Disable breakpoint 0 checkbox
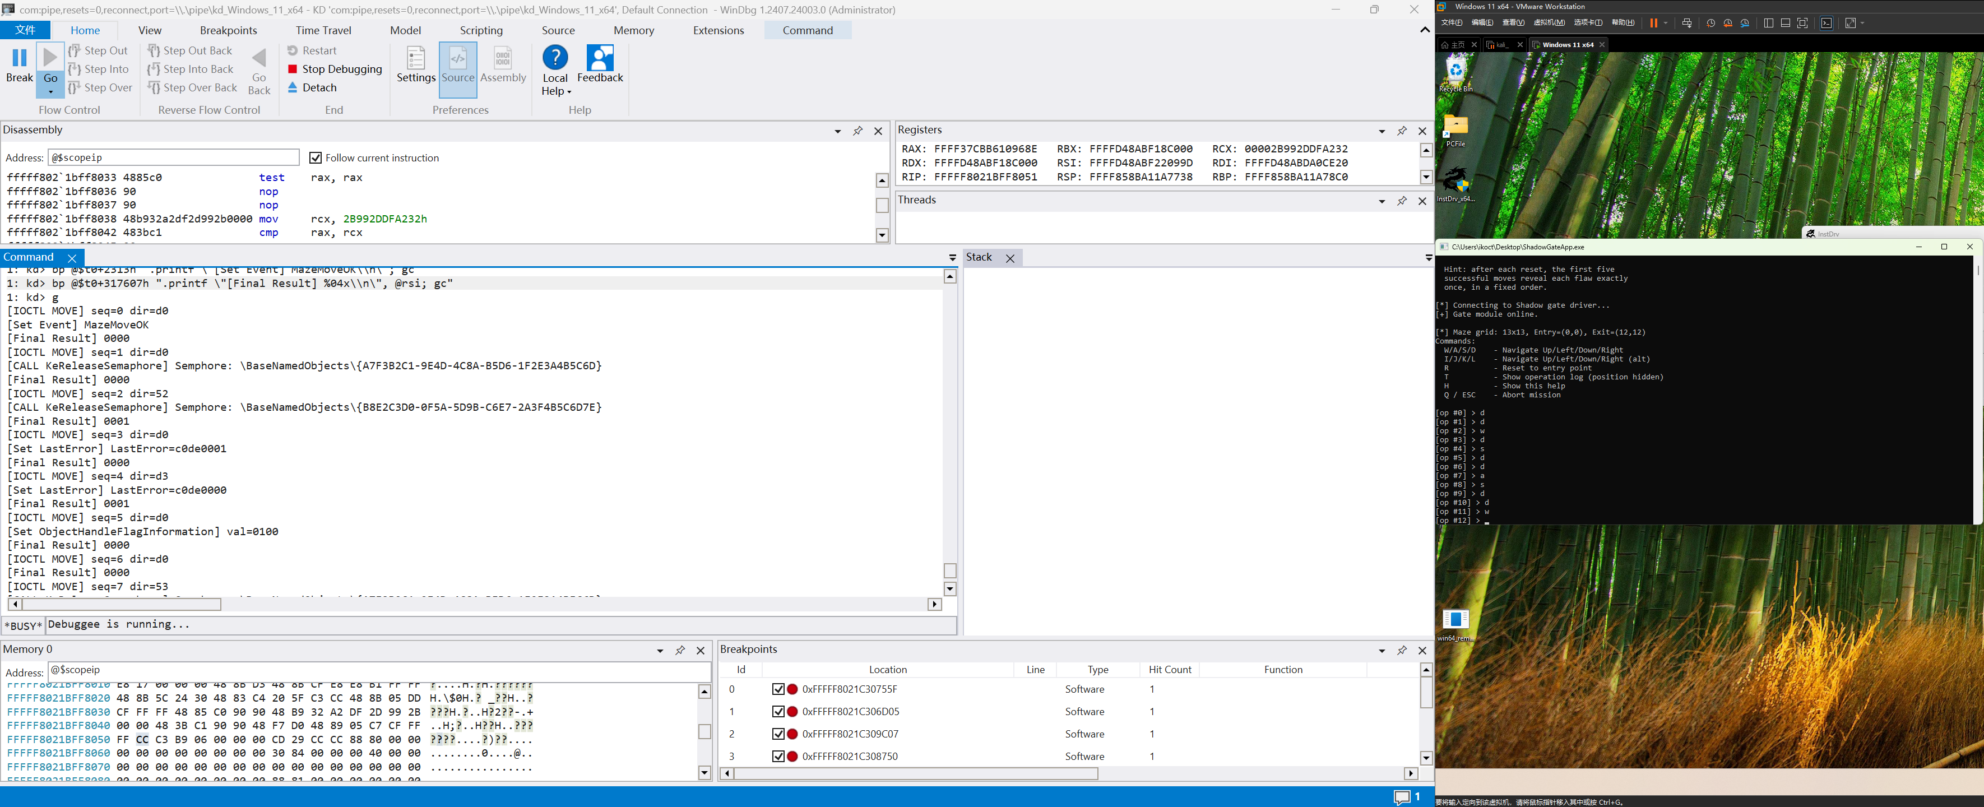This screenshot has height=807, width=1984. point(778,689)
